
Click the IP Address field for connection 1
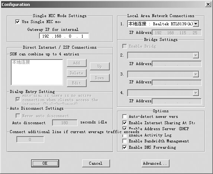pos(177,33)
